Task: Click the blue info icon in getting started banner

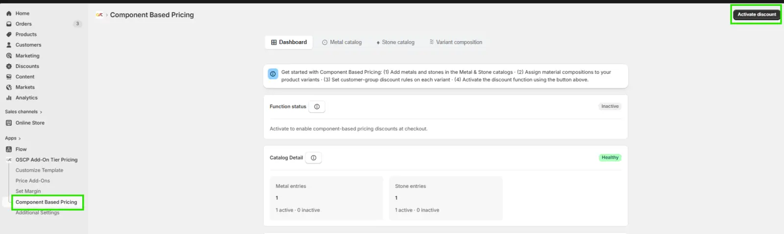Action: coord(273,74)
